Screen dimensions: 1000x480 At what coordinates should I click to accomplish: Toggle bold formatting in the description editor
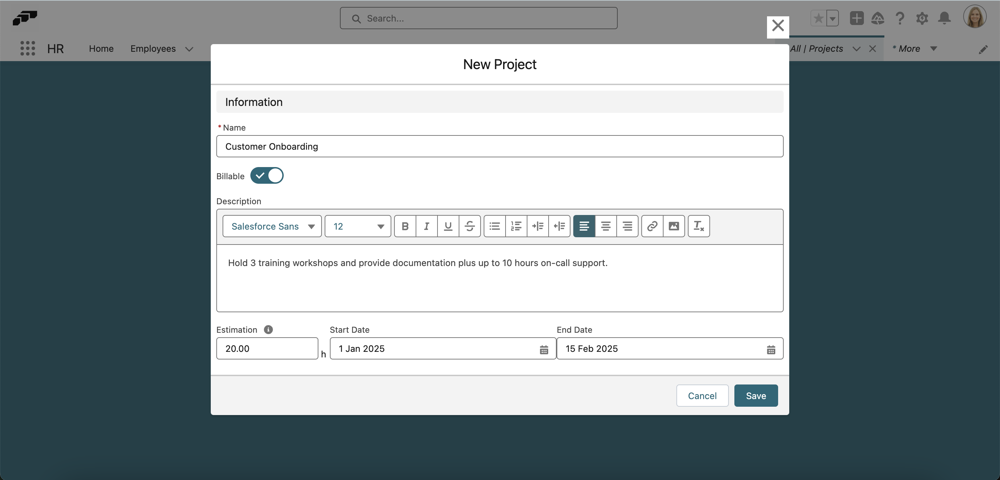coord(405,226)
